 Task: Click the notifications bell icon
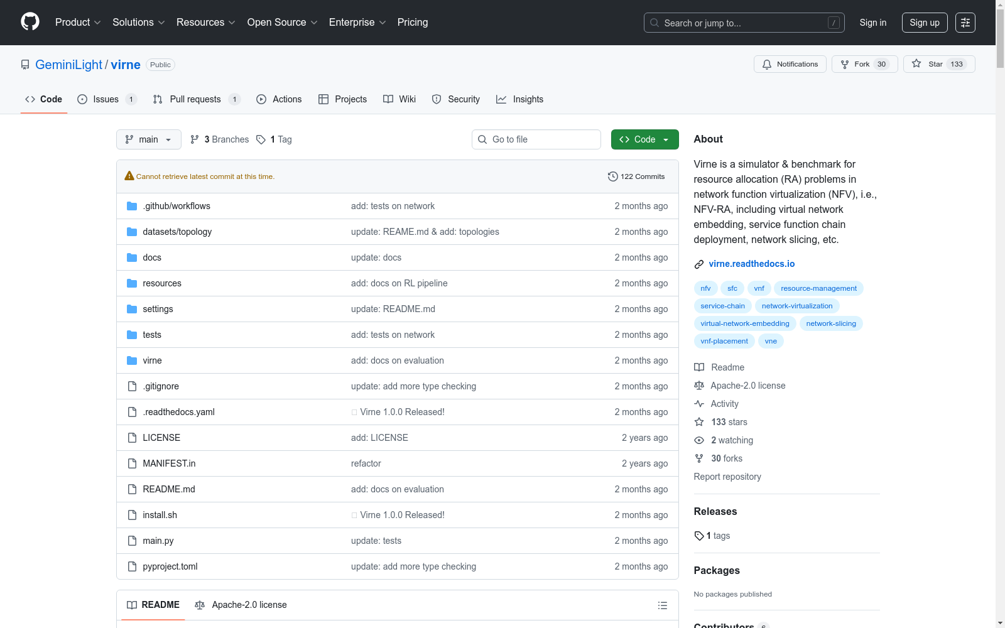(x=767, y=64)
